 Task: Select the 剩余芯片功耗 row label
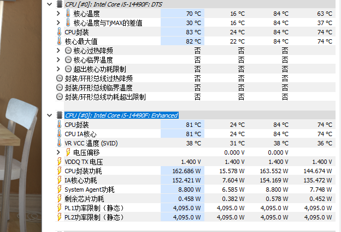click(x=81, y=199)
